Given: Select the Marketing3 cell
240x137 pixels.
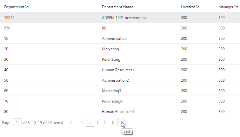Looking at the screenshot, I should (111, 91).
